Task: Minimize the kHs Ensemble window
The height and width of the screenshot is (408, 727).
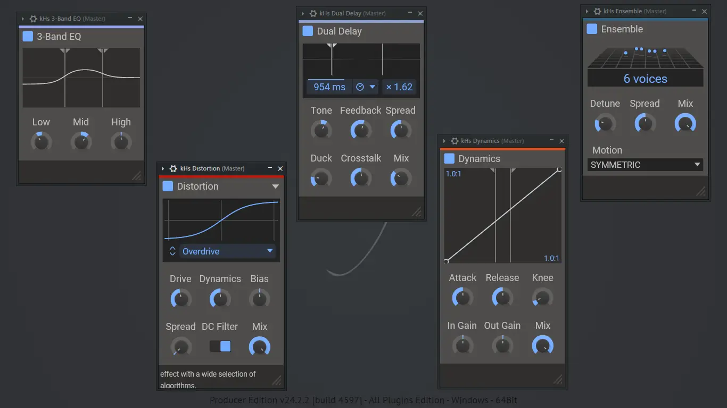Action: 695,11
